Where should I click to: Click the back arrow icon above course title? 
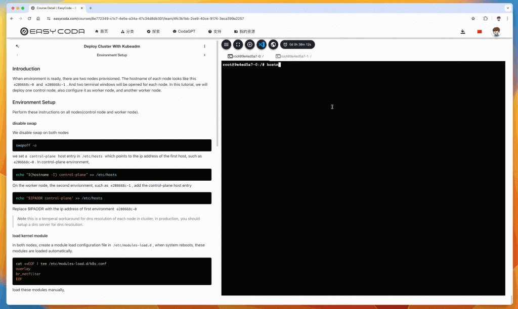point(18,46)
